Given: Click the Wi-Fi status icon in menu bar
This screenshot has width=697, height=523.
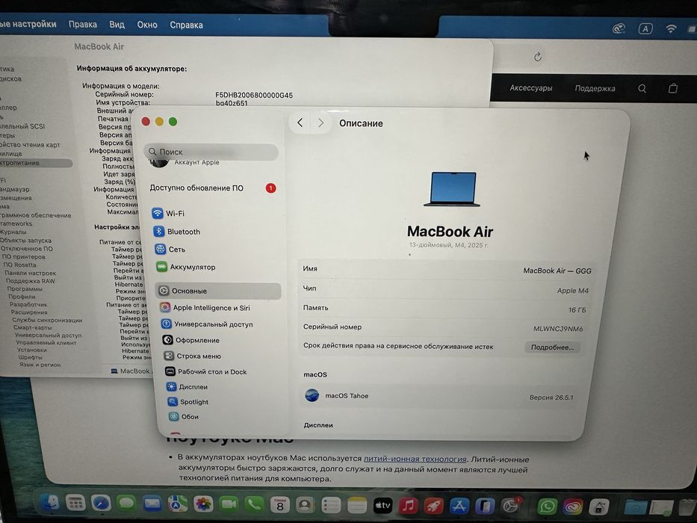Looking at the screenshot, I should 671,29.
